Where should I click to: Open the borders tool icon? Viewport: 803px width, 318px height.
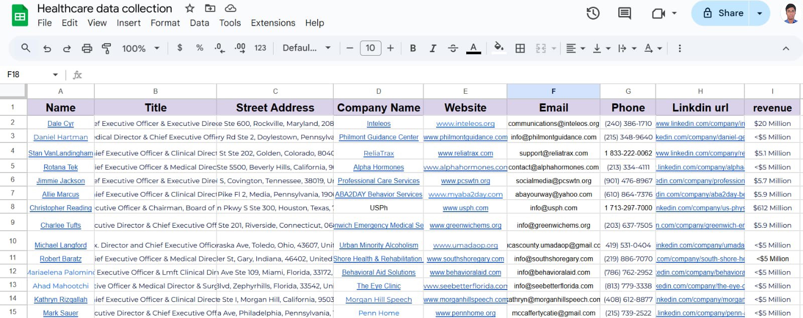(x=520, y=48)
